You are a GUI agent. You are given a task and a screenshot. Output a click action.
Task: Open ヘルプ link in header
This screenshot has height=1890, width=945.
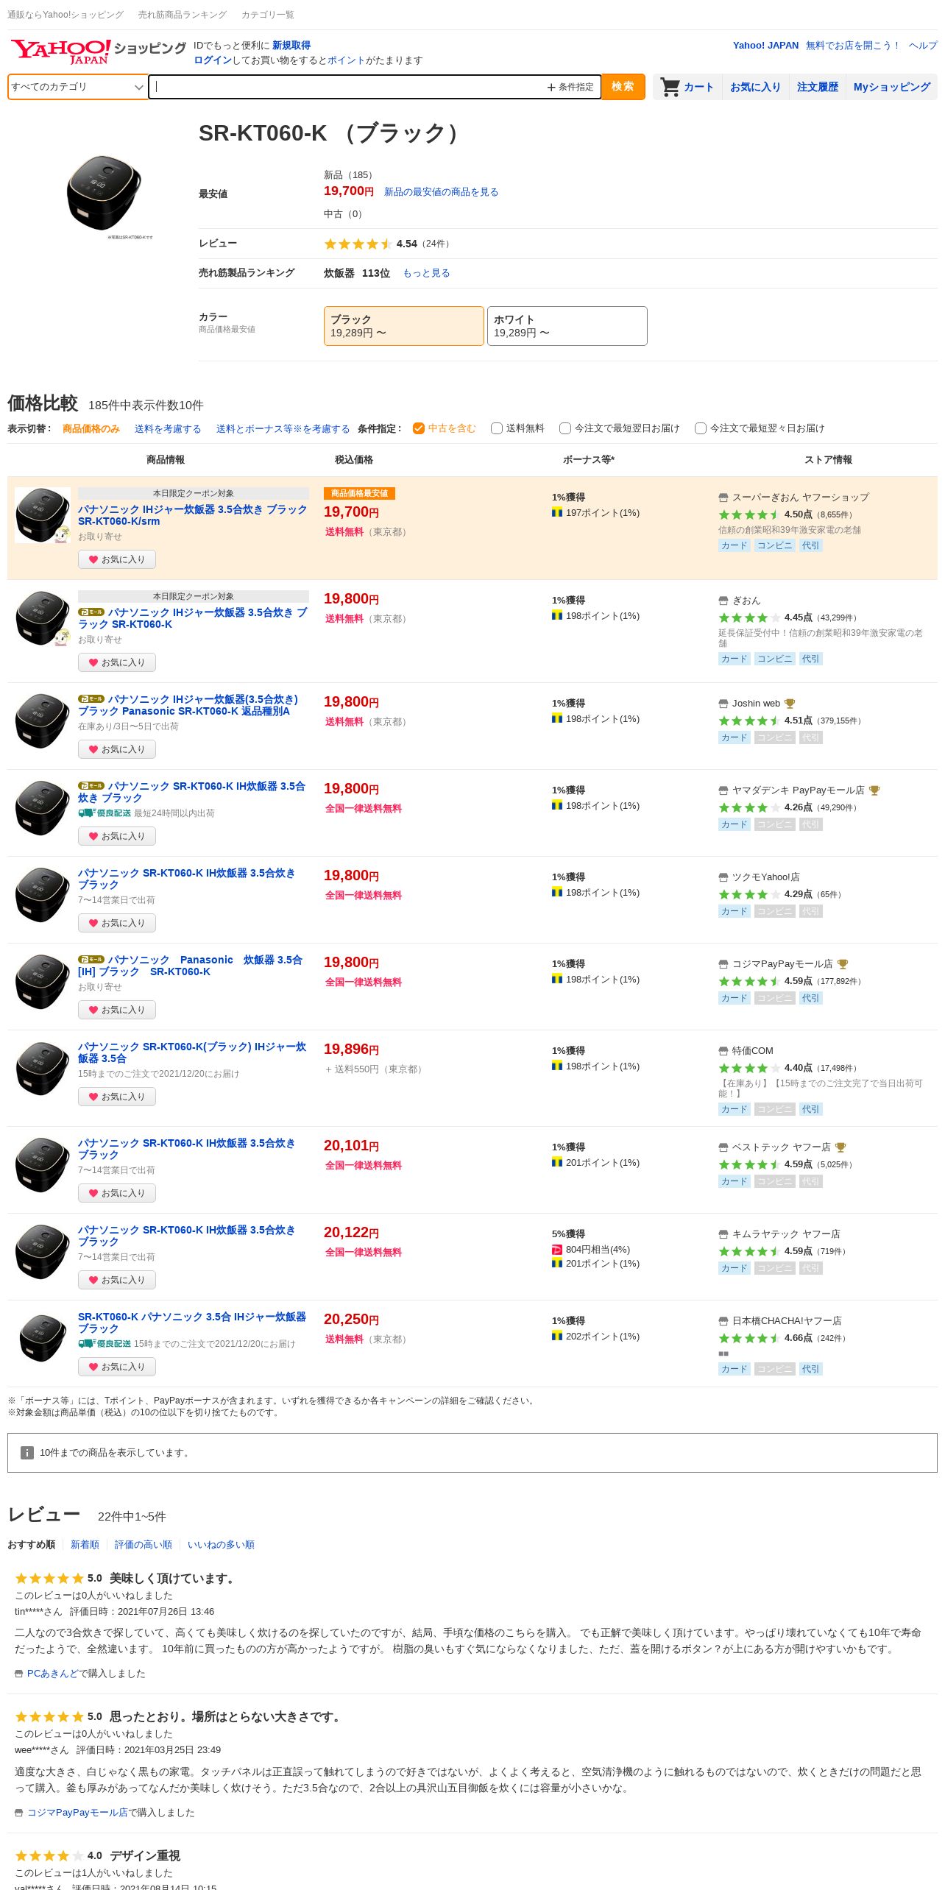[923, 46]
